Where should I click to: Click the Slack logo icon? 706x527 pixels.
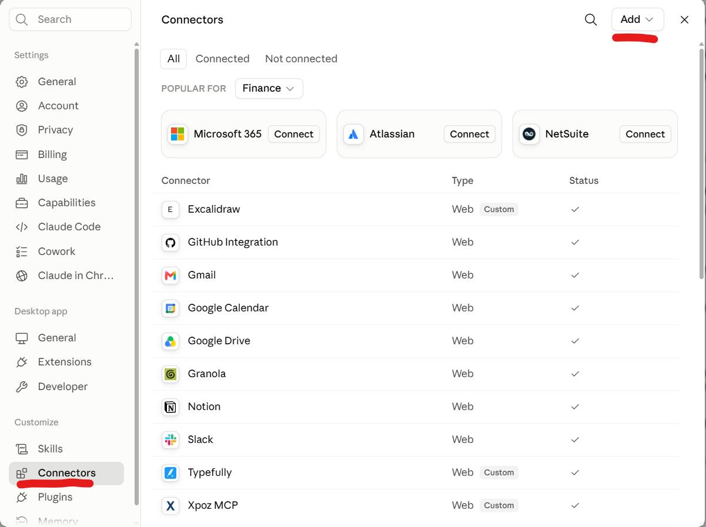click(x=170, y=439)
